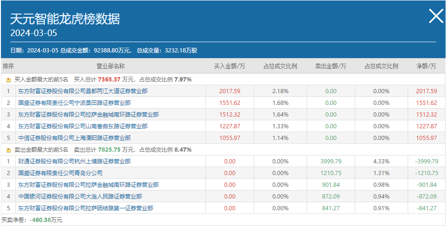Image resolution: width=447 pixels, height=228 pixels.
Task: Open 拉萨金融城南环路证券营业部 link in buy list
Action: [88, 115]
